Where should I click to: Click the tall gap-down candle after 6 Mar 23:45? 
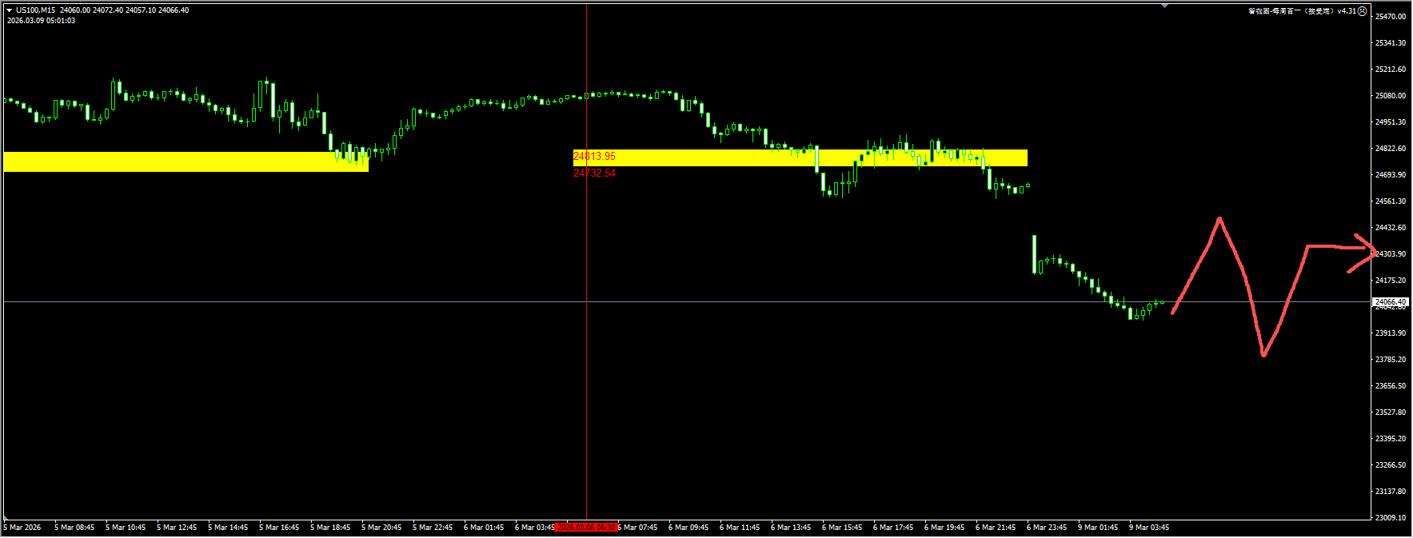click(x=1034, y=254)
